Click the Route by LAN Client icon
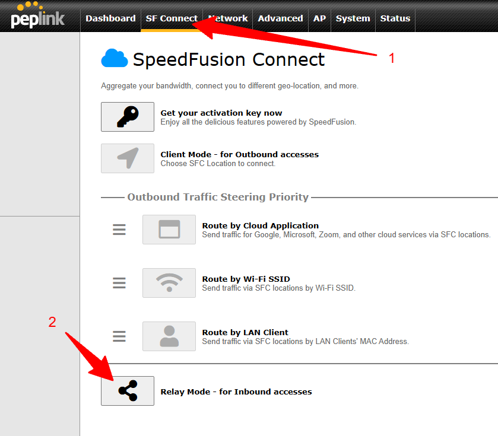Screen dimensions: 498x436 (169, 336)
